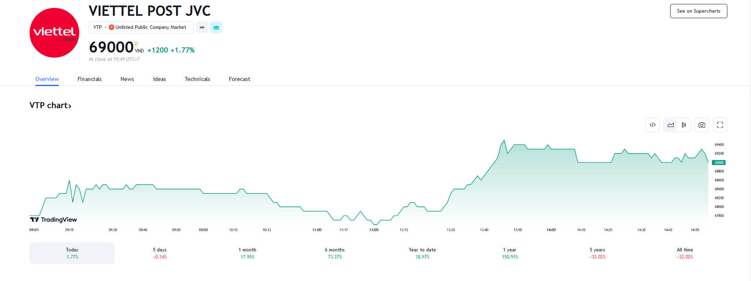Switch to the Financials tab
Screen dimensions: 751x281
pyautogui.click(x=89, y=79)
